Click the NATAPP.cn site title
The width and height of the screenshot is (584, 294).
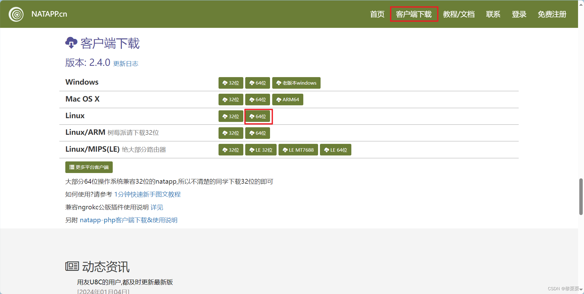49,14
